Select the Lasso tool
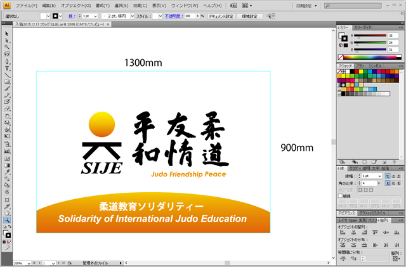 7,54
